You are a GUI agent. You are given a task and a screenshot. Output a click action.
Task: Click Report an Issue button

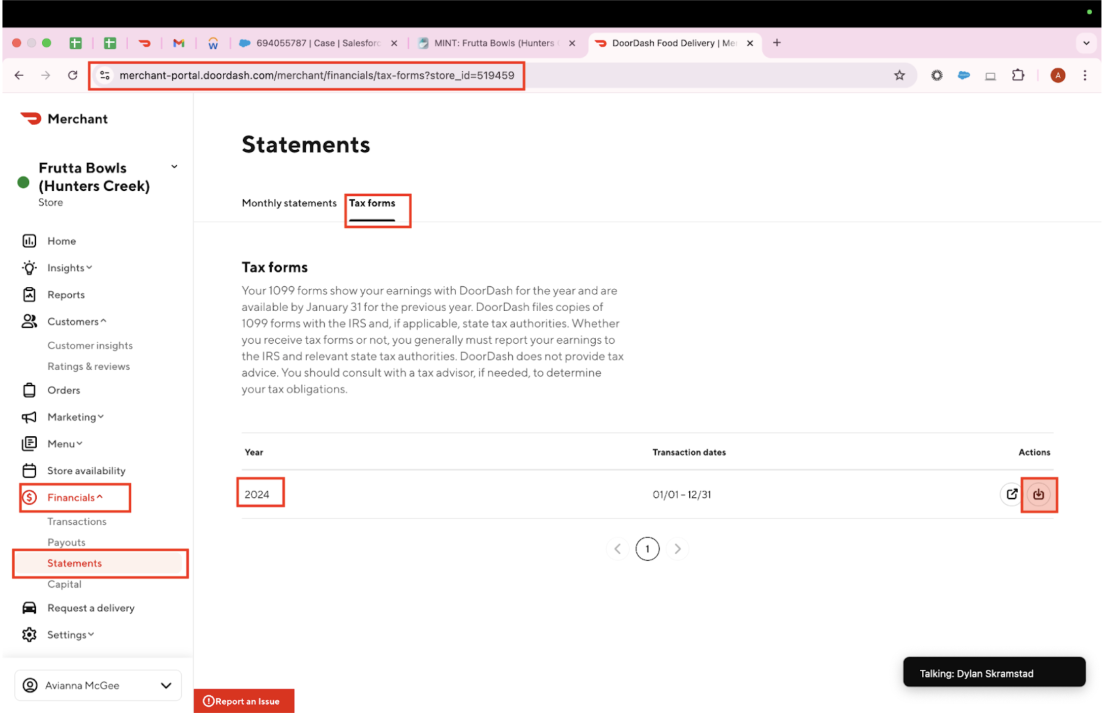(x=243, y=701)
